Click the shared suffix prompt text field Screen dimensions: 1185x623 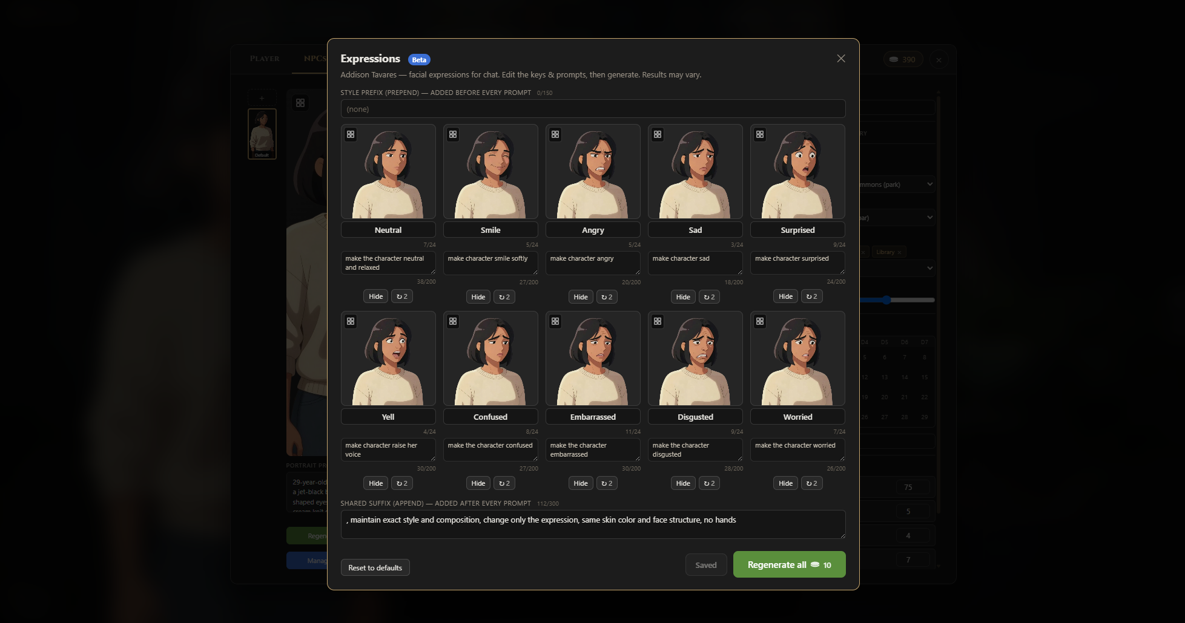coord(593,524)
